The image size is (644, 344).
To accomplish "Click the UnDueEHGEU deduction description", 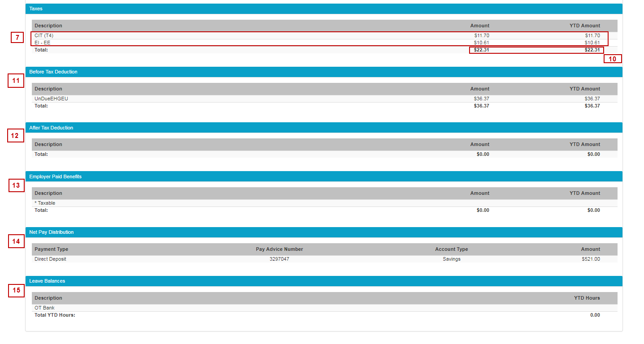I will point(51,99).
